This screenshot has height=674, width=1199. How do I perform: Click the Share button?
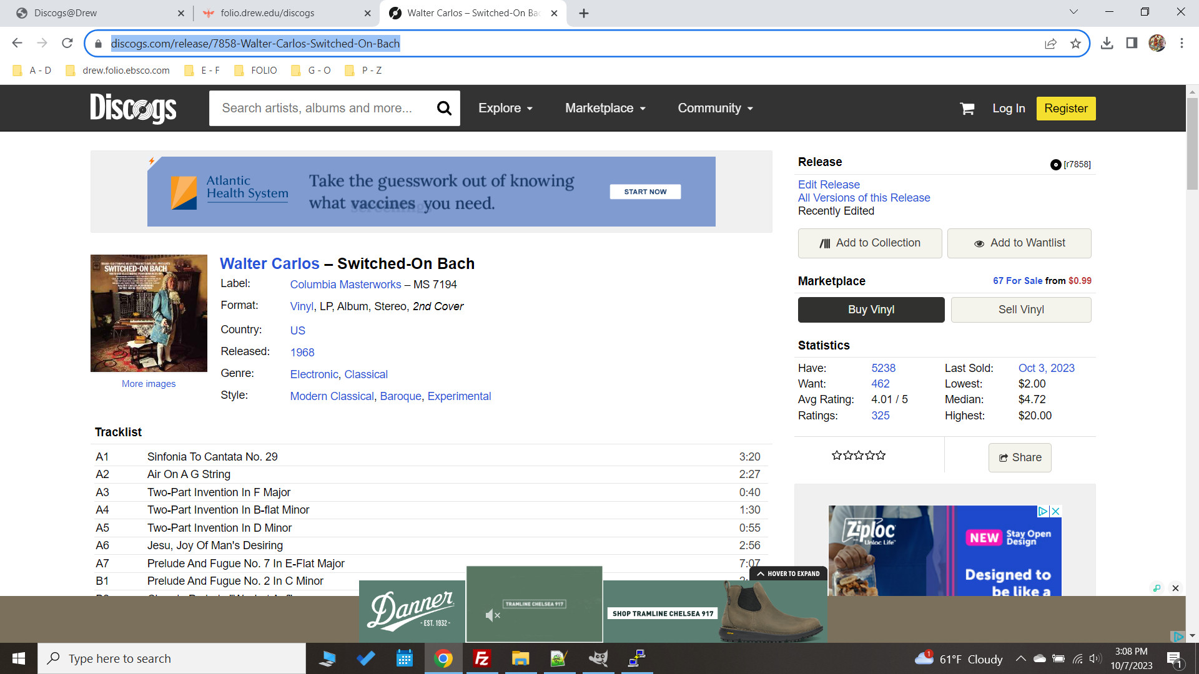[1020, 457]
